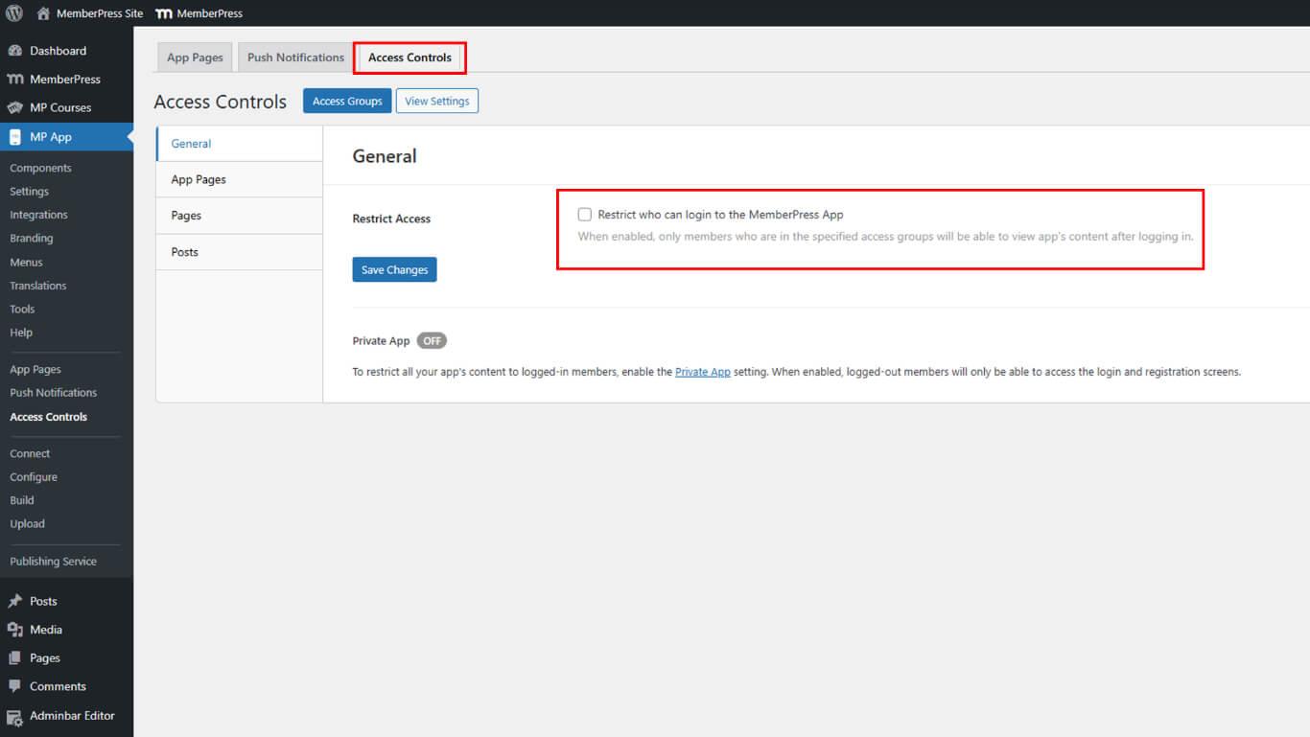Open the App Pages top tab

tap(195, 58)
